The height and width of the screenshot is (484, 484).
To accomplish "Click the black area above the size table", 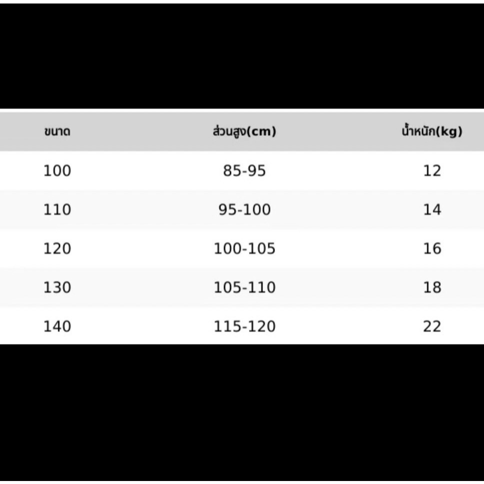I will (x=242, y=55).
